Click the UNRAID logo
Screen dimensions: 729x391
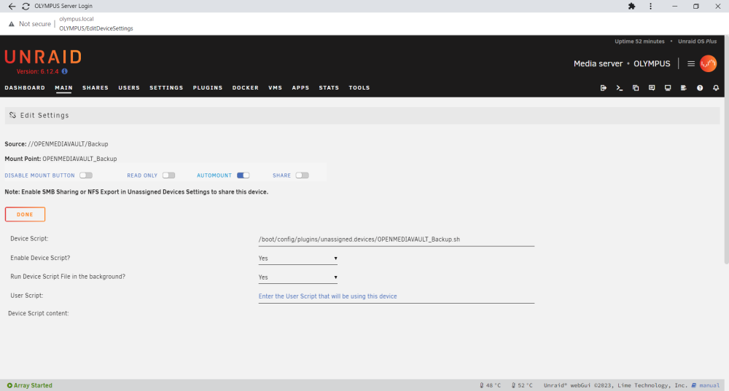pos(43,57)
